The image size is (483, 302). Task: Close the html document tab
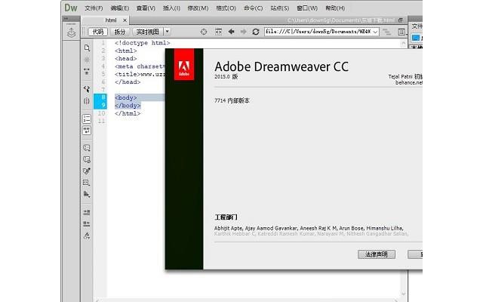(x=125, y=20)
